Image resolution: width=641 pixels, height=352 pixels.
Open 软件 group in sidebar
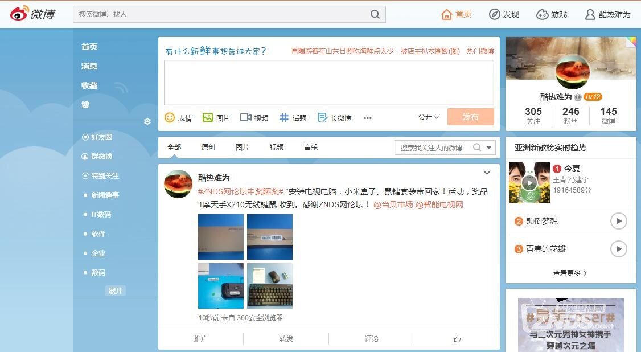(x=98, y=234)
